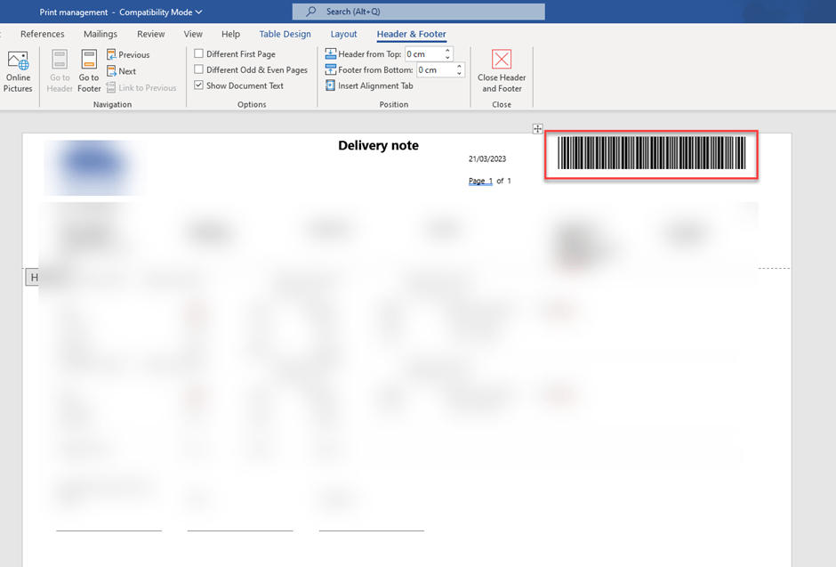This screenshot has width=836, height=567.
Task: Click the Page 1 link
Action: click(x=480, y=181)
